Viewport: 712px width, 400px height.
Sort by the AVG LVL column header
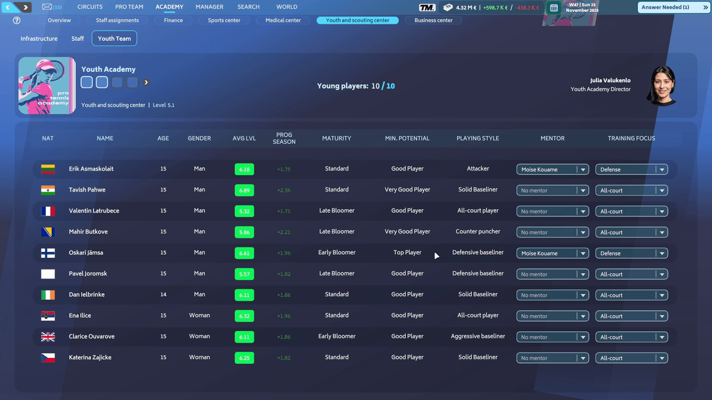pyautogui.click(x=244, y=138)
